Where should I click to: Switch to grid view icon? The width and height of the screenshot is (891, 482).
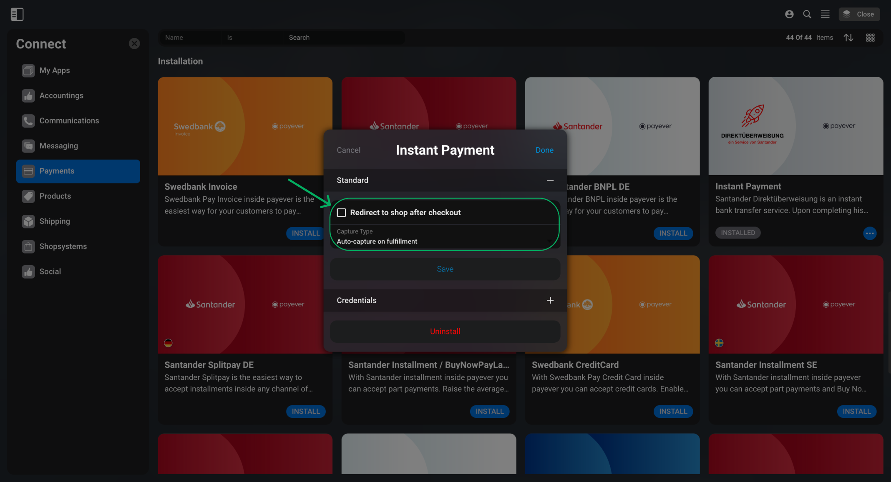pyautogui.click(x=870, y=38)
